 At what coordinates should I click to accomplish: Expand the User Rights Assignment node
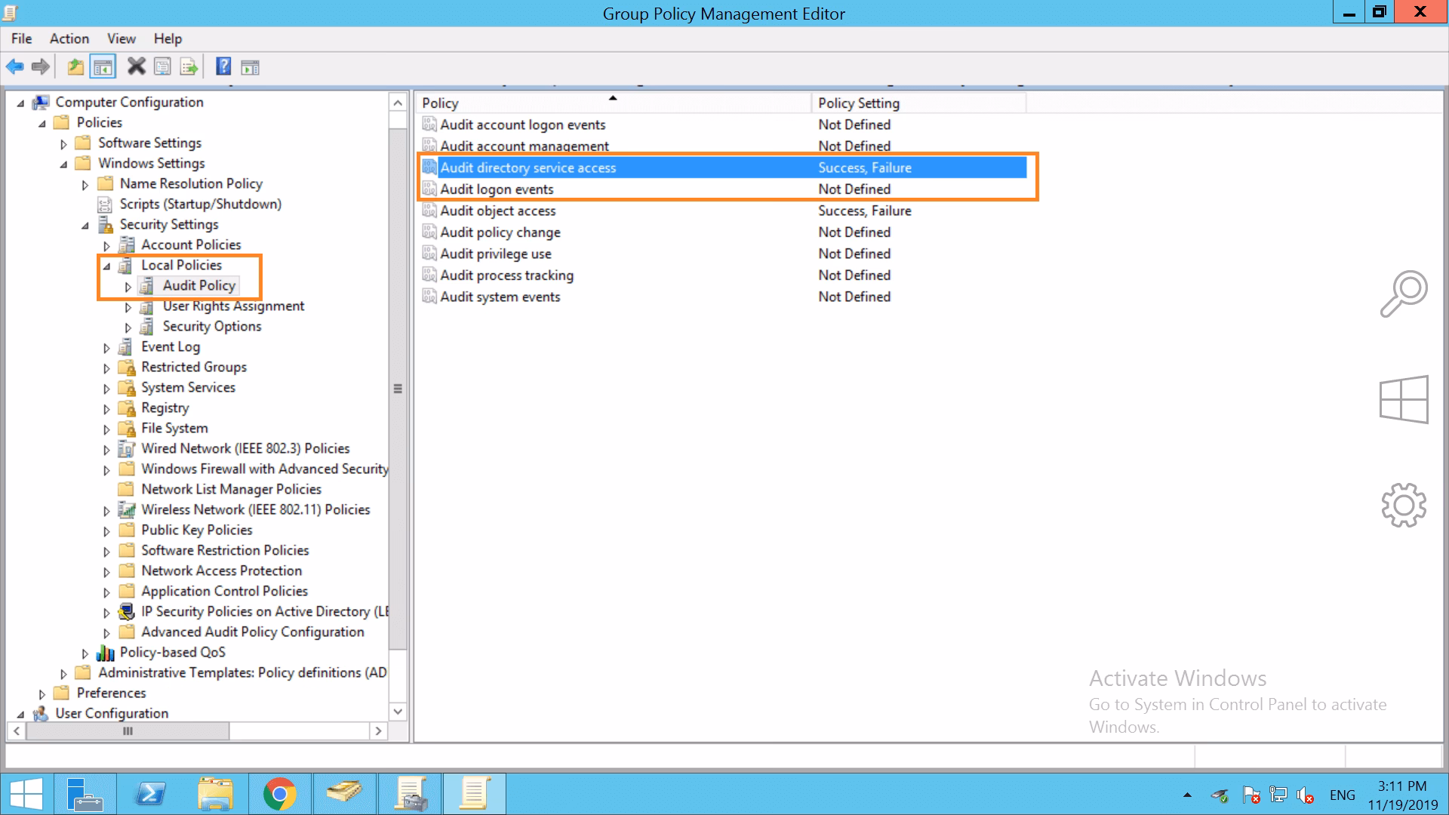(128, 306)
